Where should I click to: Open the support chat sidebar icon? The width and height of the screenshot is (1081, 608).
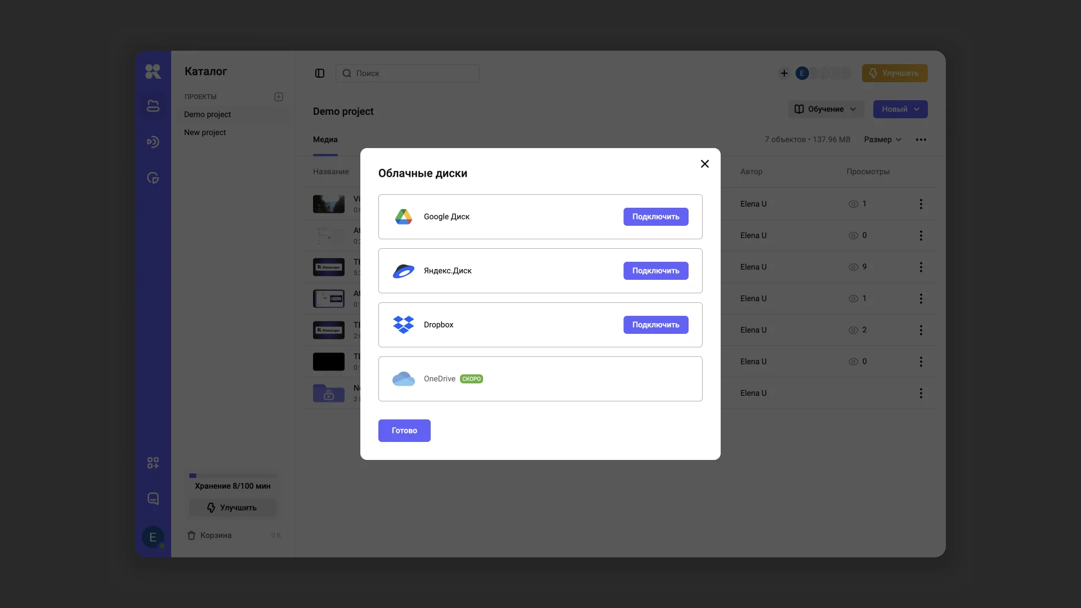click(153, 499)
